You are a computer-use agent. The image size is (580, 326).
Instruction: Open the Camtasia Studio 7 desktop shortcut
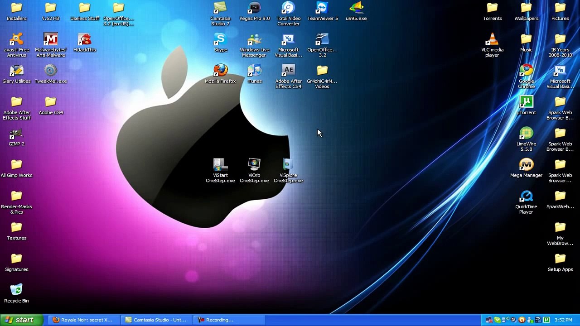220,14
